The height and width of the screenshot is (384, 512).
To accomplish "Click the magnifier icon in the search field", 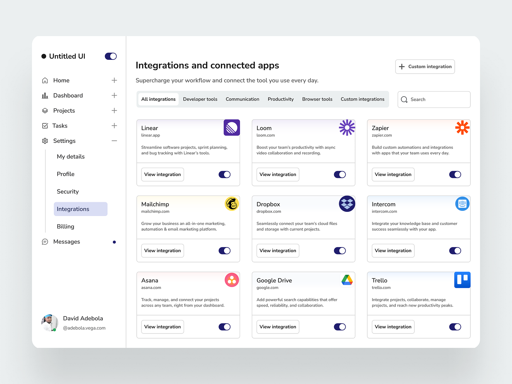I will [x=404, y=100].
